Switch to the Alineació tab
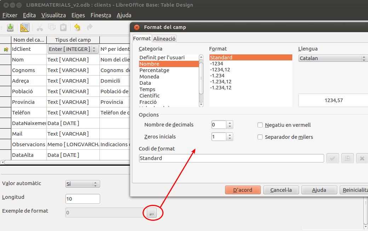368x231 pixels. [164, 38]
